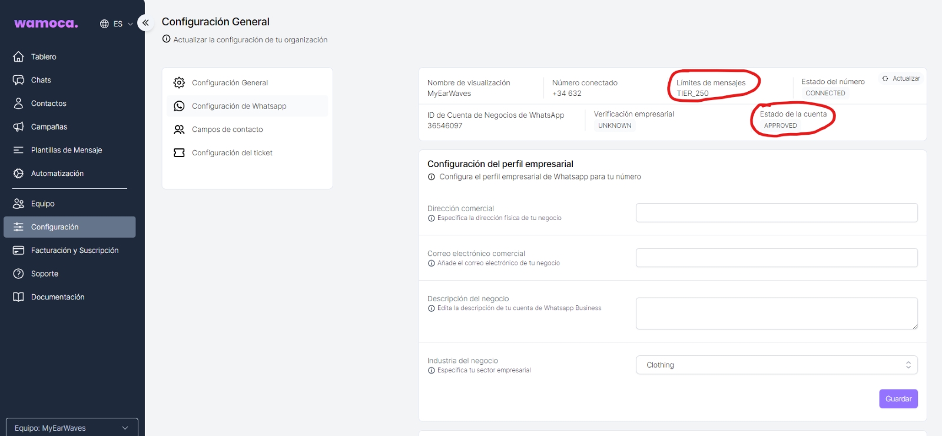Click the Actualizar refresh icon
Screen dimensions: 942x436
click(x=885, y=78)
